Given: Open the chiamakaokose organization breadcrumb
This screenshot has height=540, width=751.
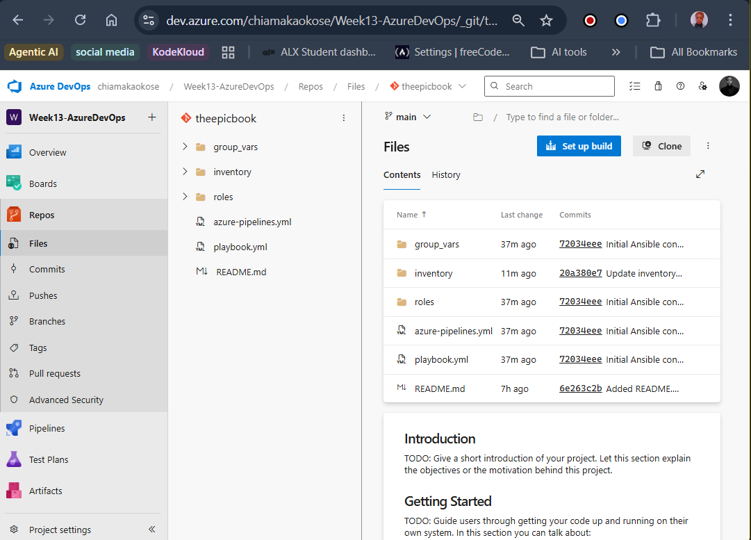Looking at the screenshot, I should [x=129, y=86].
